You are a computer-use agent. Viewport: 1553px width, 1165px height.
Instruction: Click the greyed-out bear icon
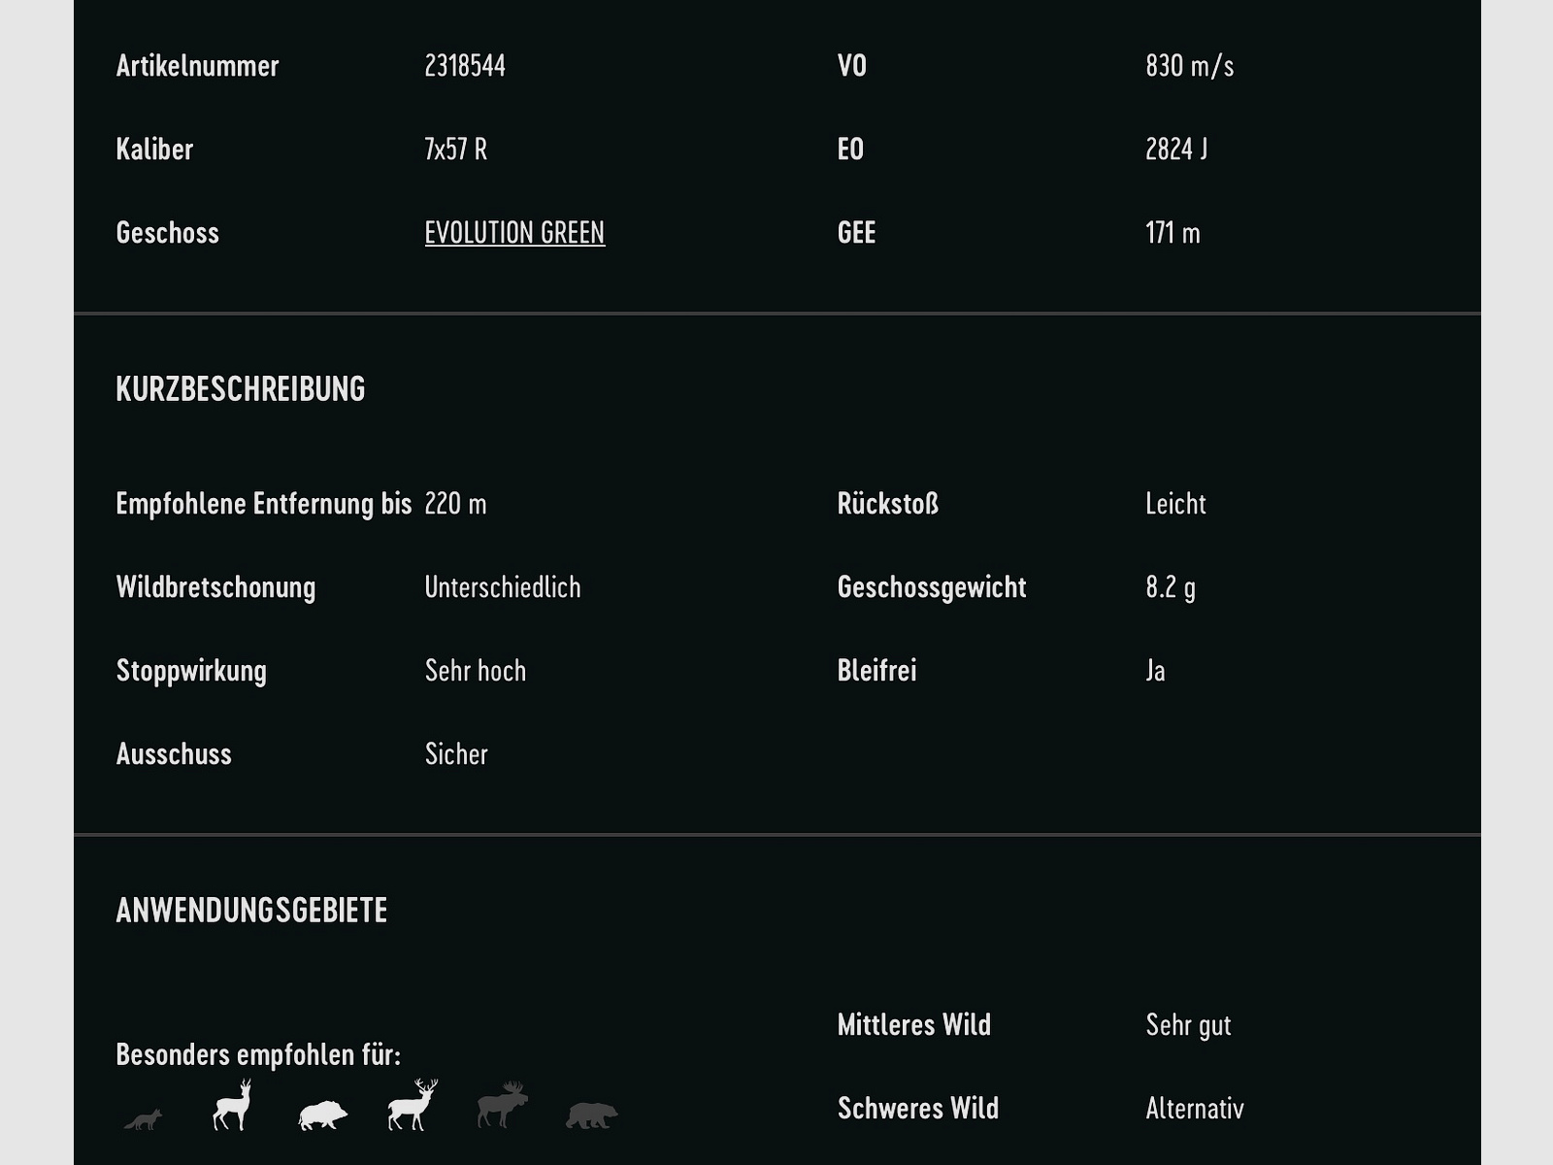tap(591, 1115)
